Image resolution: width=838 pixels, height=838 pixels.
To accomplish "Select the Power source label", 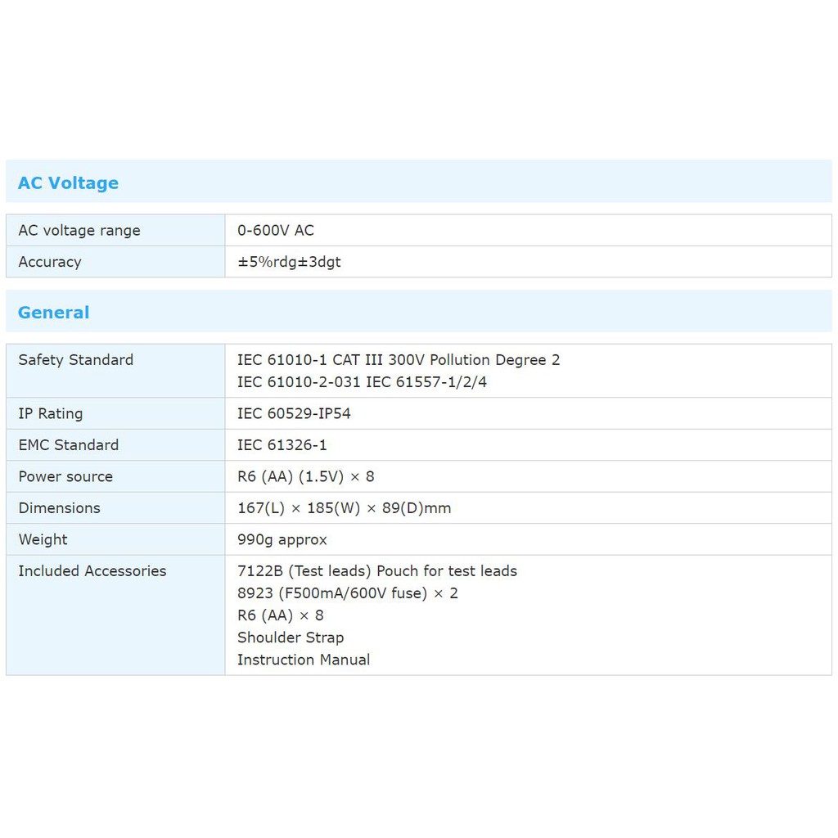I will pyautogui.click(x=65, y=477).
